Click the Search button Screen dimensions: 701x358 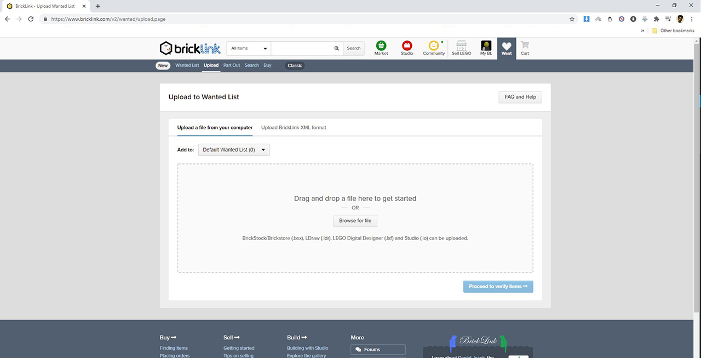[x=354, y=48]
